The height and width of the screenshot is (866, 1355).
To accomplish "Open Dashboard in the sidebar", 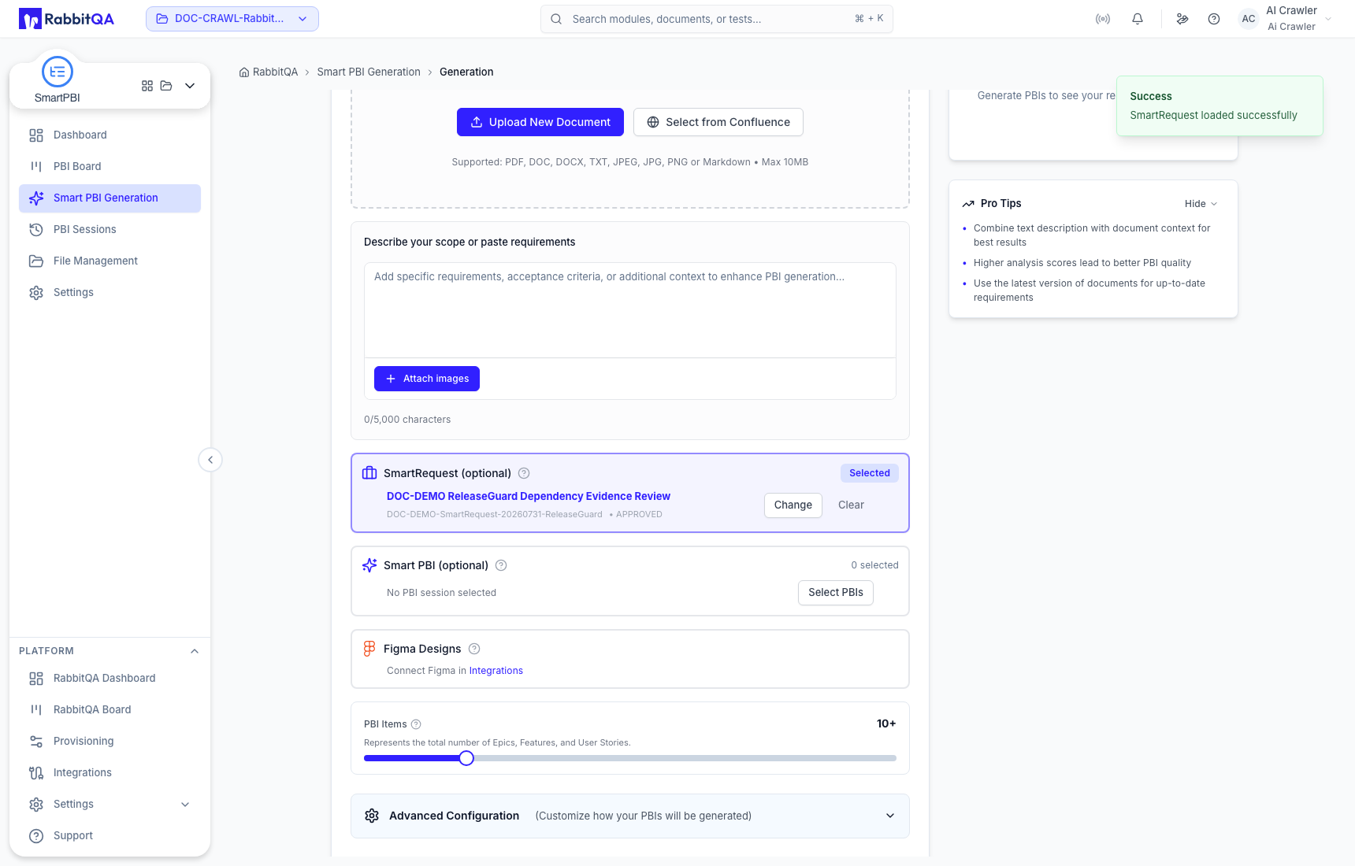I will (110, 135).
